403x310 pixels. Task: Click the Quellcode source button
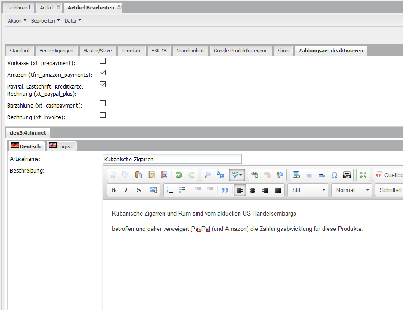pyautogui.click(x=389, y=175)
